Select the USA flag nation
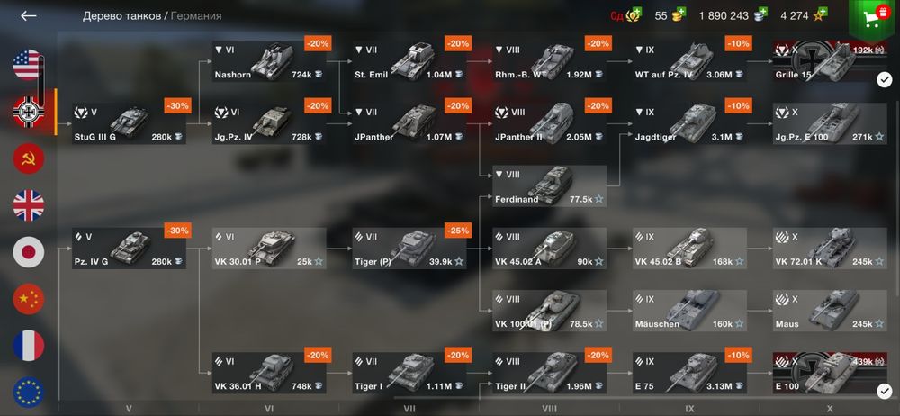Screen dimensions: 900x416 [28, 64]
